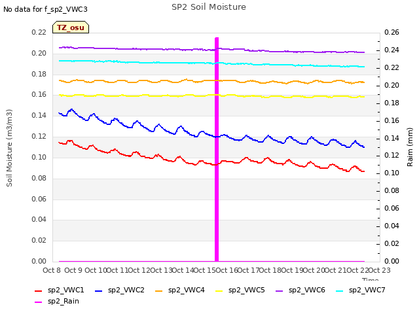Toggle the sp2_VWC2 legend entry
This screenshot has height=314, width=419.
[x=120, y=290]
